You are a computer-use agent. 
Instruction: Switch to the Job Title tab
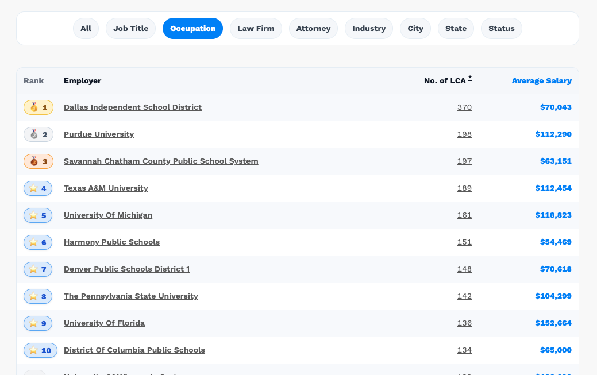coord(130,29)
